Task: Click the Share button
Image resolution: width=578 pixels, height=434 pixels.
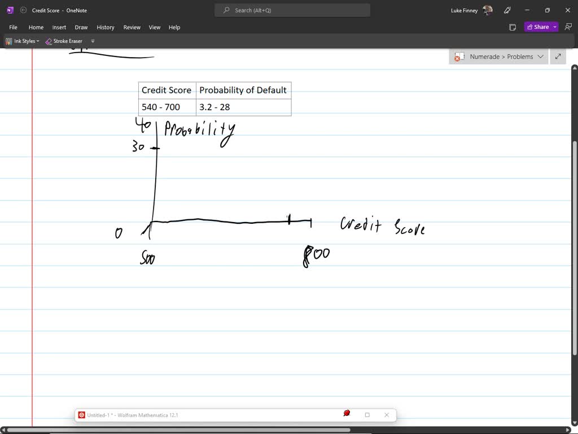Action: 538,27
